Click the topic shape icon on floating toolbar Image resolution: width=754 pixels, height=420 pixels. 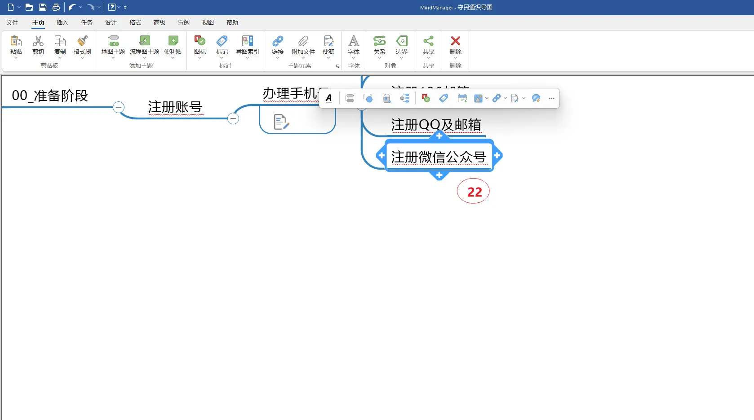[x=368, y=98]
